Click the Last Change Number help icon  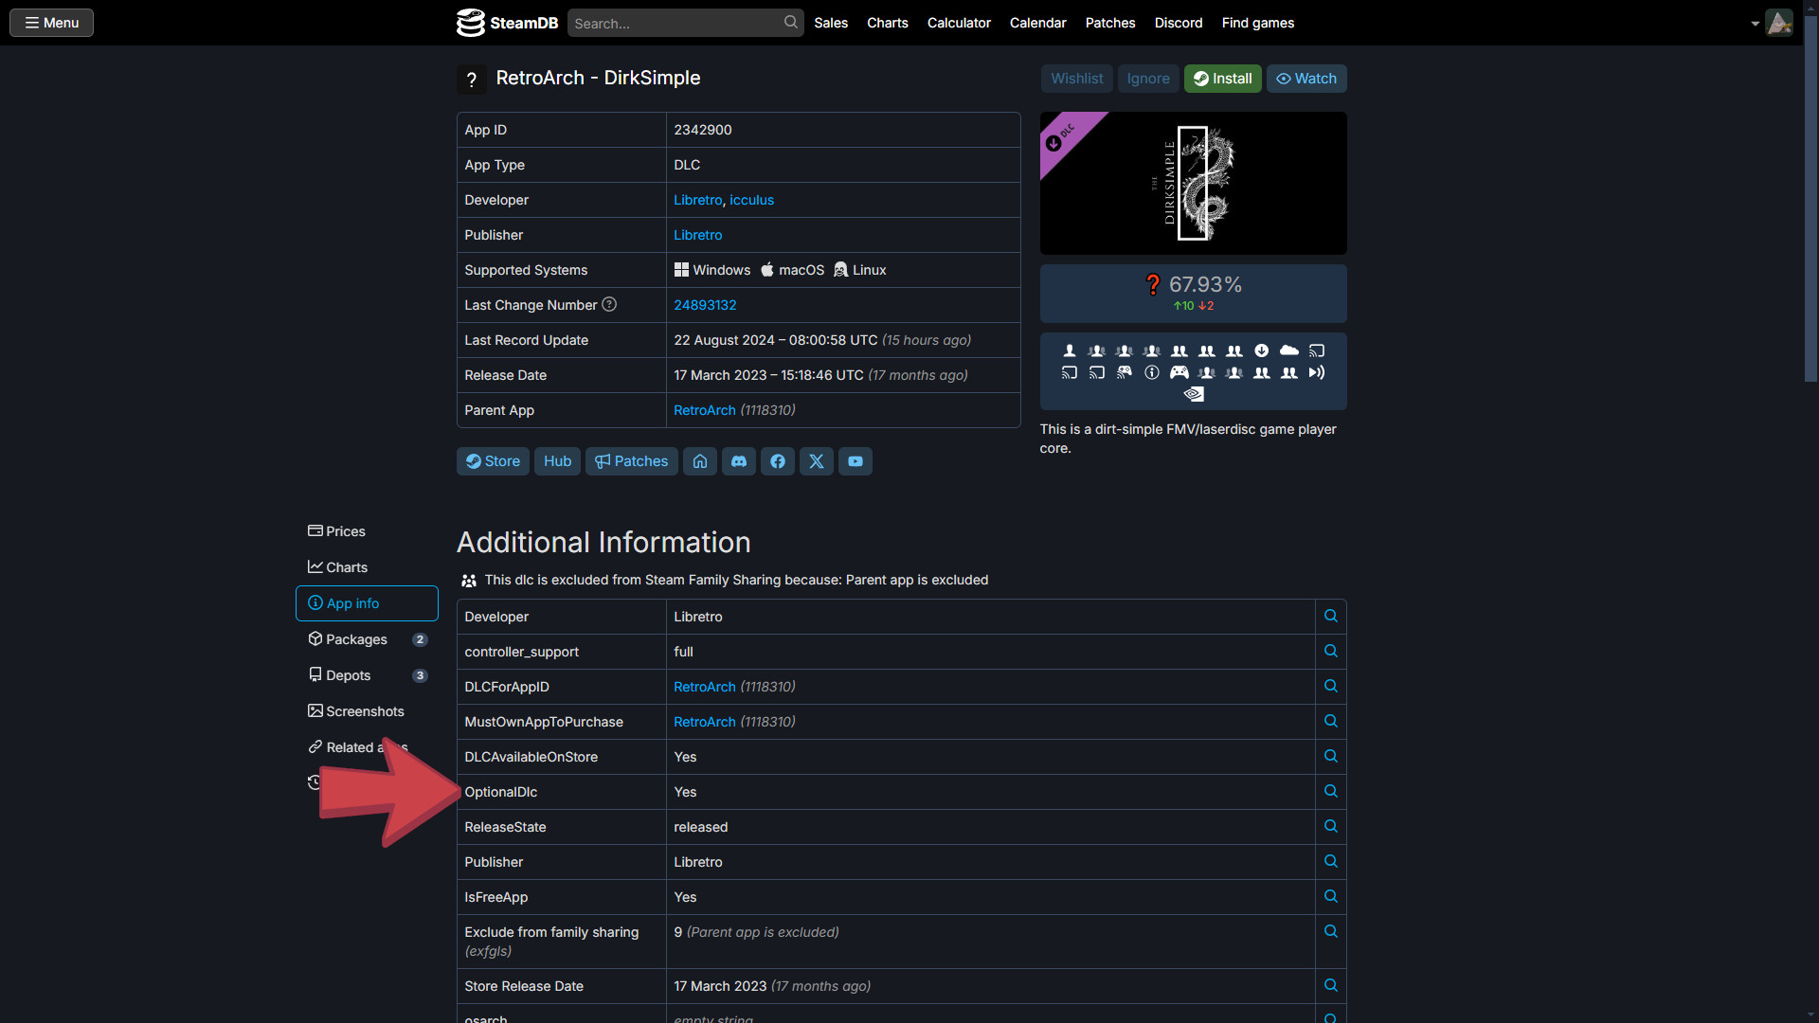click(609, 304)
